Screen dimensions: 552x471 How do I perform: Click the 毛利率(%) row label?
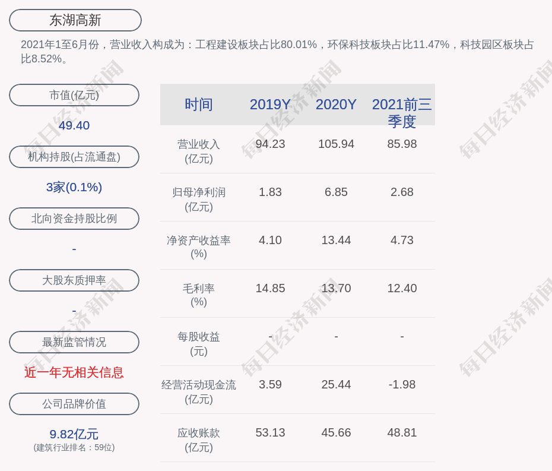[x=199, y=295]
